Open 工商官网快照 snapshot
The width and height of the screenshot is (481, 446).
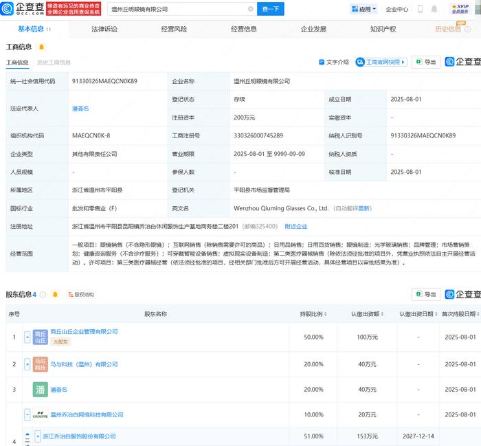381,62
